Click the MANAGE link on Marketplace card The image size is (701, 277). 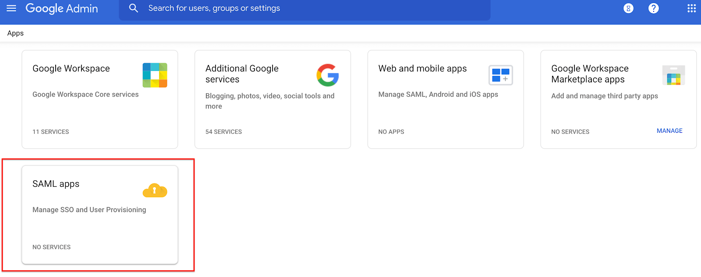669,131
